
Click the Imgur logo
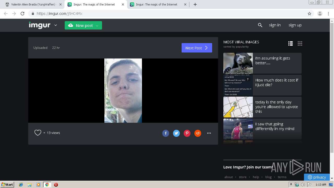tap(39, 25)
